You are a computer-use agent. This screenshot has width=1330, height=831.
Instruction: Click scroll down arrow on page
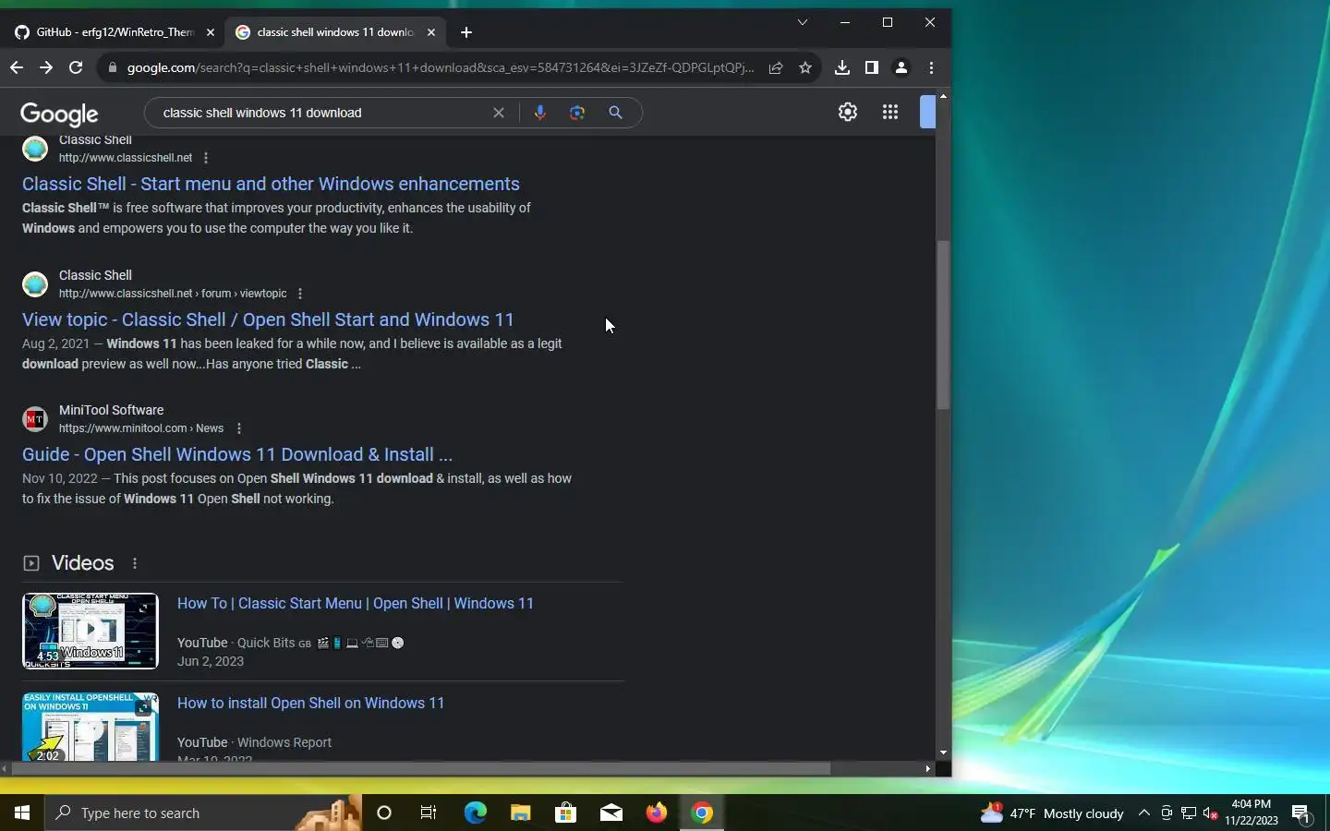tap(943, 753)
